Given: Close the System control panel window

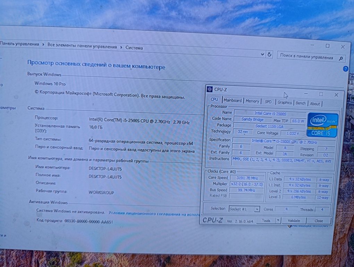Looking at the screenshot, I should click(x=343, y=47).
